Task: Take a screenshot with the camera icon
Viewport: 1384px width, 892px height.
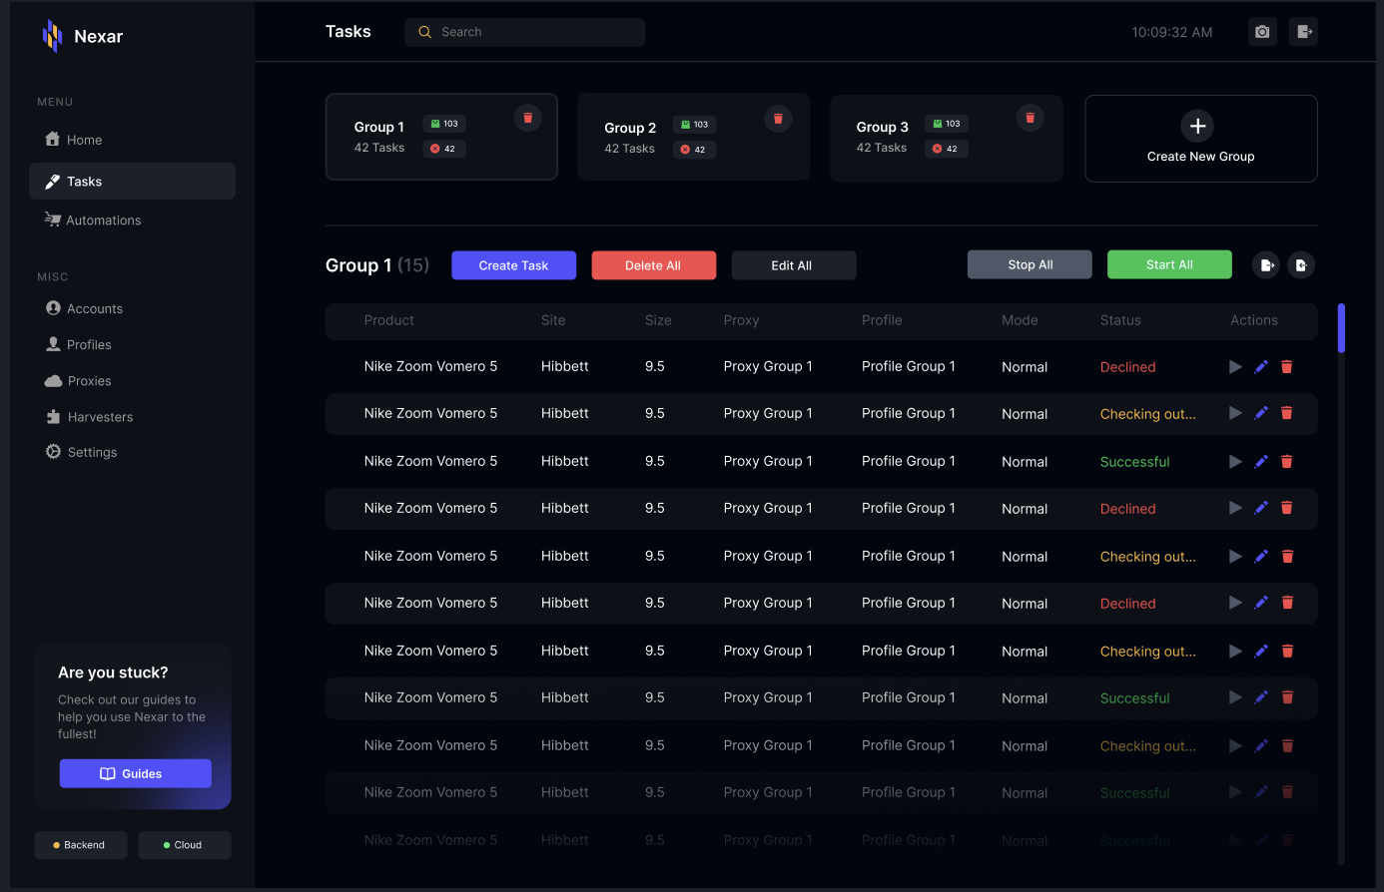Action: tap(1262, 32)
